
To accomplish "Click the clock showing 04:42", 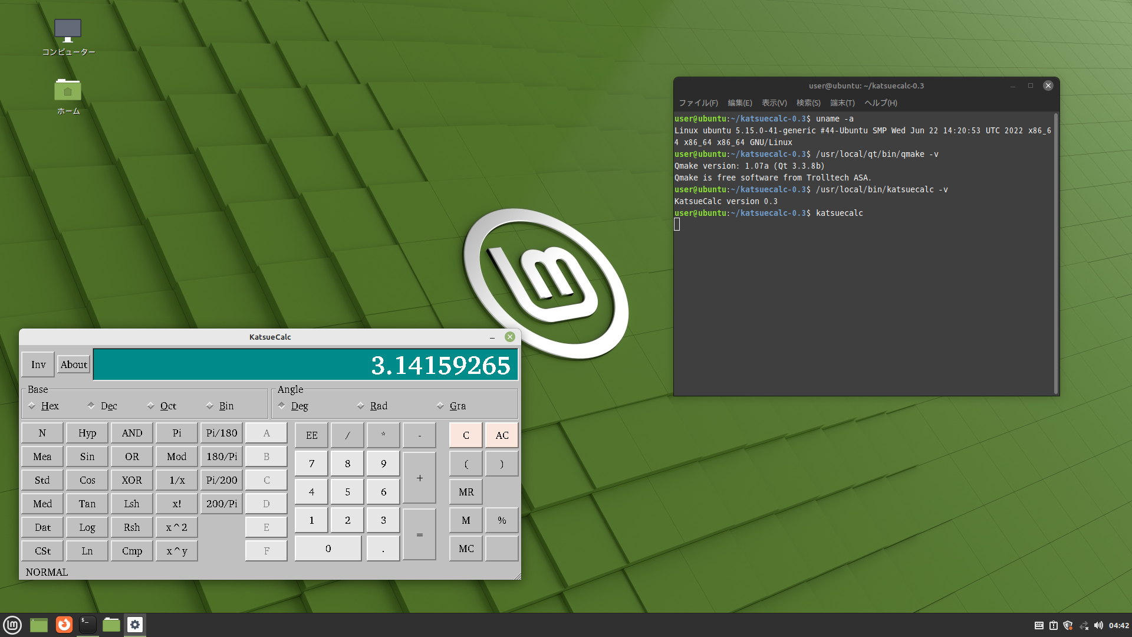I will coord(1119,625).
